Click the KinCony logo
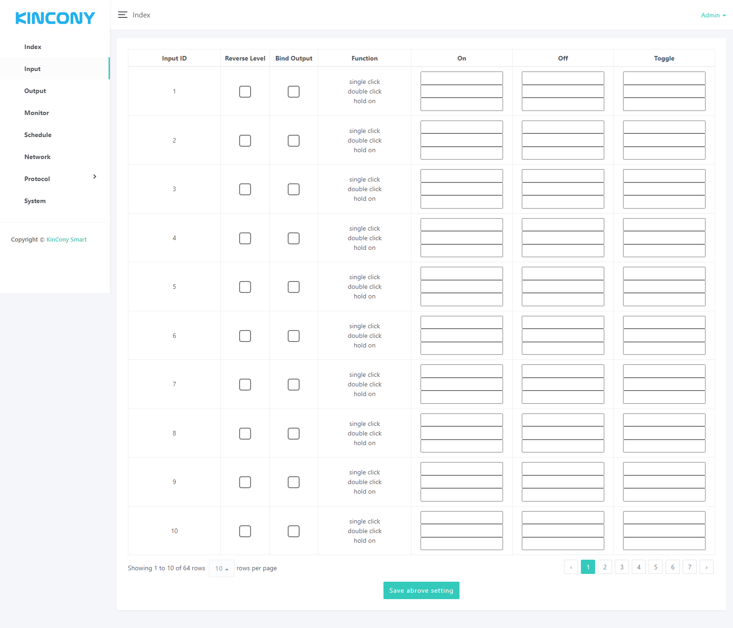The width and height of the screenshot is (733, 628). coord(55,18)
